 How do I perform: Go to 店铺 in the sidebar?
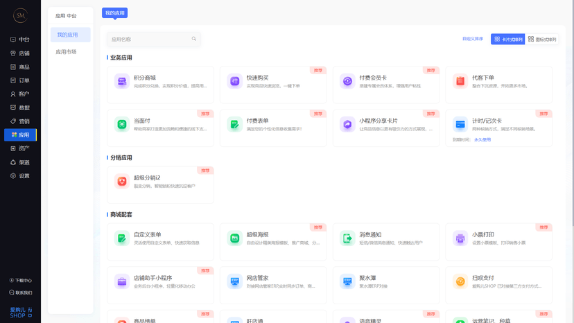pos(20,53)
